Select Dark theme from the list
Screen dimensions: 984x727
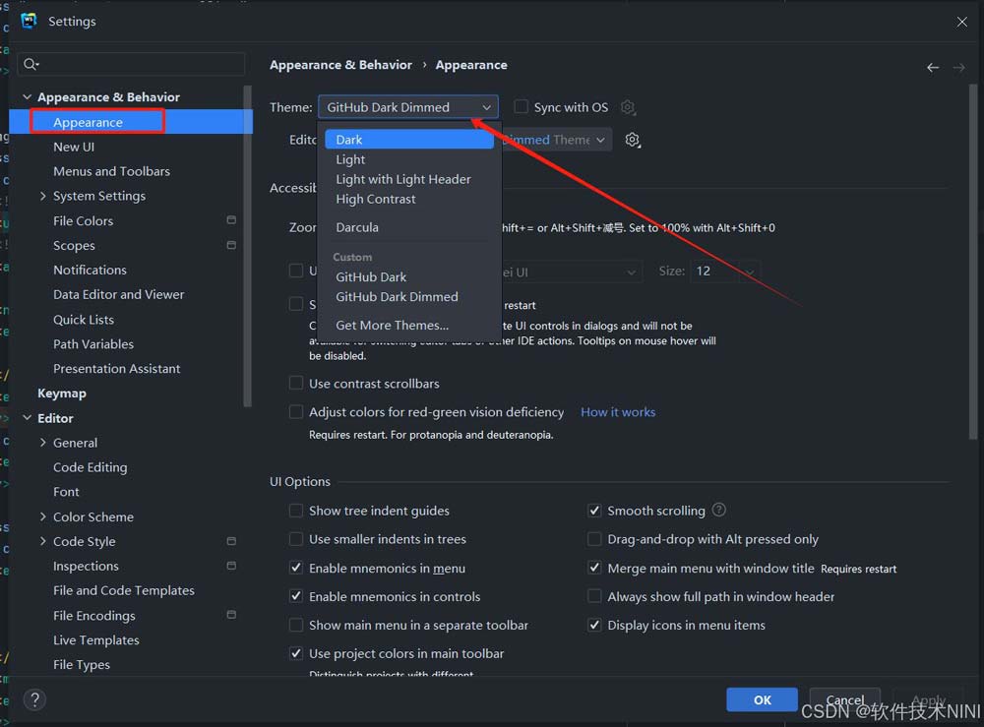(x=349, y=140)
